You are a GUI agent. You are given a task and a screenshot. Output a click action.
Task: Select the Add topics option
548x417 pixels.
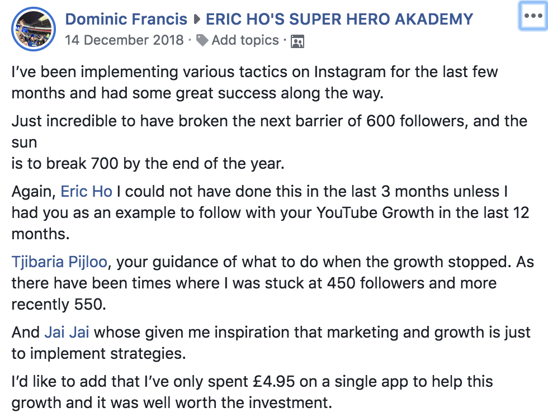pos(245,40)
